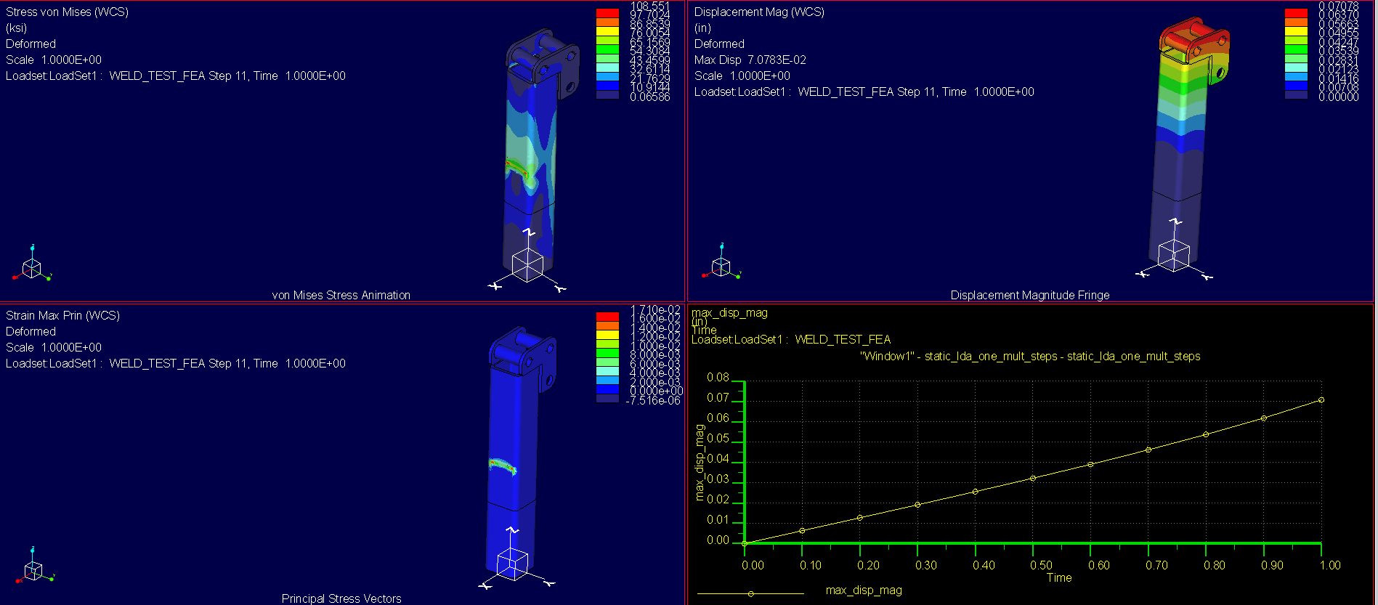Click the 'Time' x-axis label under the graph
This screenshot has height=605, width=1378.
1058,577
